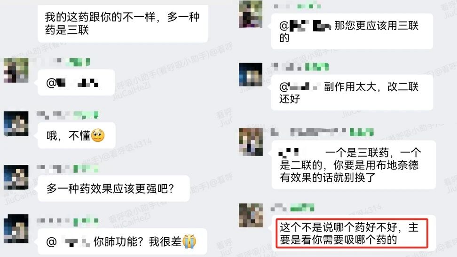Open avatar beside the 布地奈德 message
The height and width of the screenshot is (257, 457).
point(251,142)
